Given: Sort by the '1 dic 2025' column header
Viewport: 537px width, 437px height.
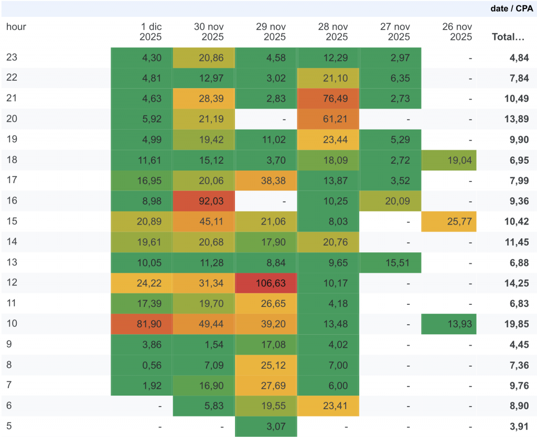Looking at the screenshot, I should [151, 31].
